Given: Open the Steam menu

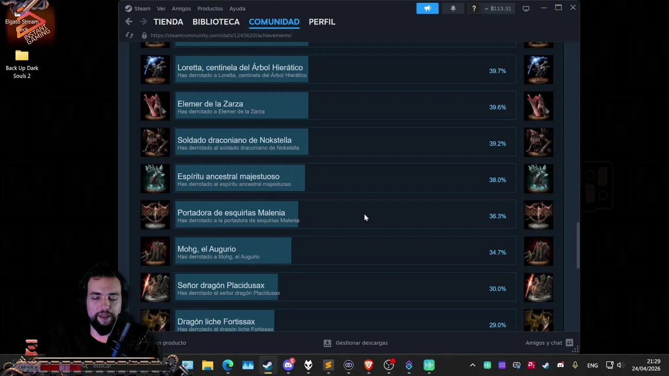Looking at the screenshot, I should [142, 8].
